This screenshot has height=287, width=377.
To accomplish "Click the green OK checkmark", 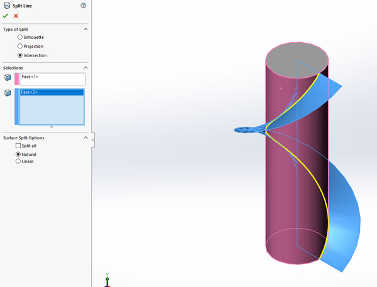I will coord(6,16).
